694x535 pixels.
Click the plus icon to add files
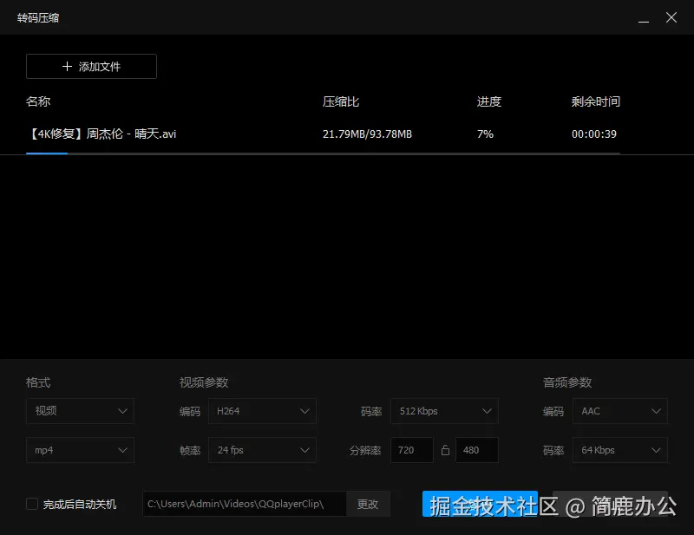[66, 66]
